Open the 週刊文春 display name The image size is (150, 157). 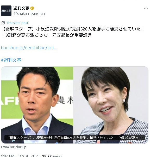tap(21, 8)
